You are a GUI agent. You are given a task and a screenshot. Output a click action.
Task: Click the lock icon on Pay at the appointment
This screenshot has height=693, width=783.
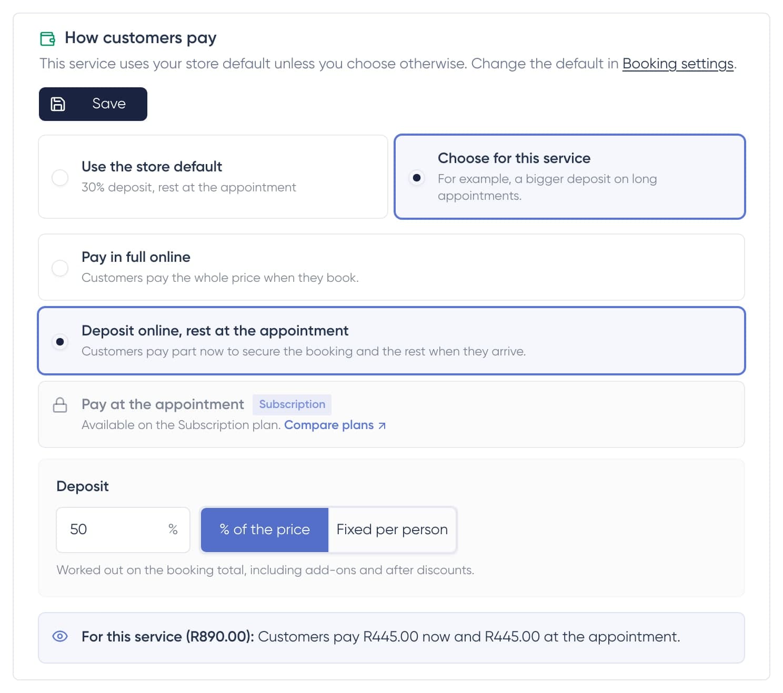tap(60, 405)
